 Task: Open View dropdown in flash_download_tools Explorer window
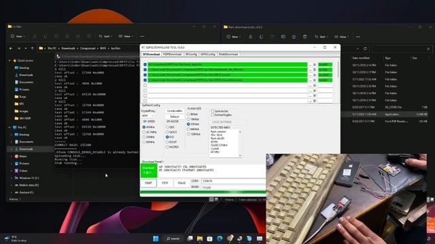click(341, 37)
